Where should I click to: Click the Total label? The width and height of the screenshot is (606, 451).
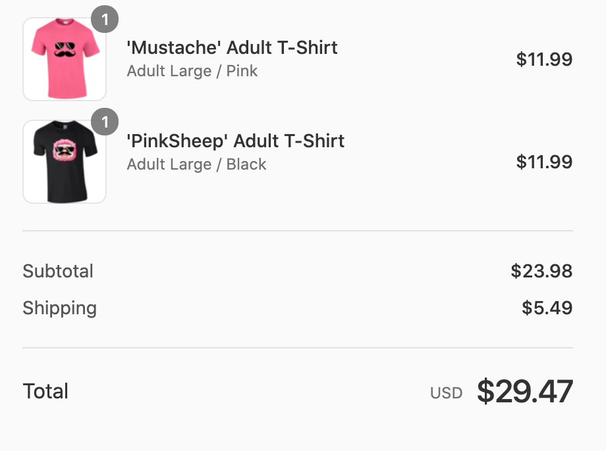click(45, 392)
